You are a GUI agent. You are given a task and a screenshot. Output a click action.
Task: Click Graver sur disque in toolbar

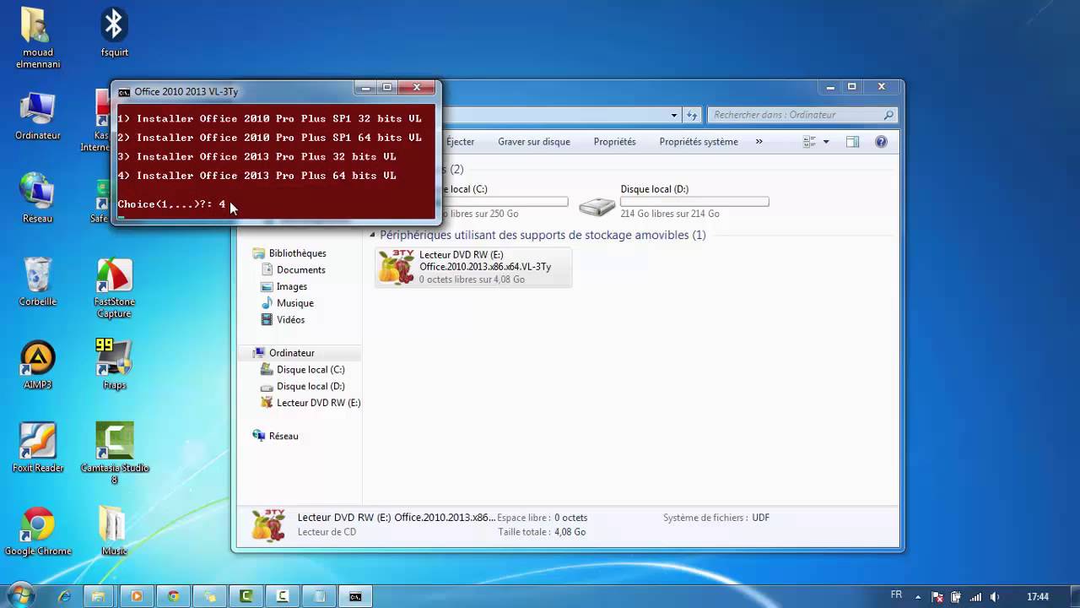[x=534, y=142]
